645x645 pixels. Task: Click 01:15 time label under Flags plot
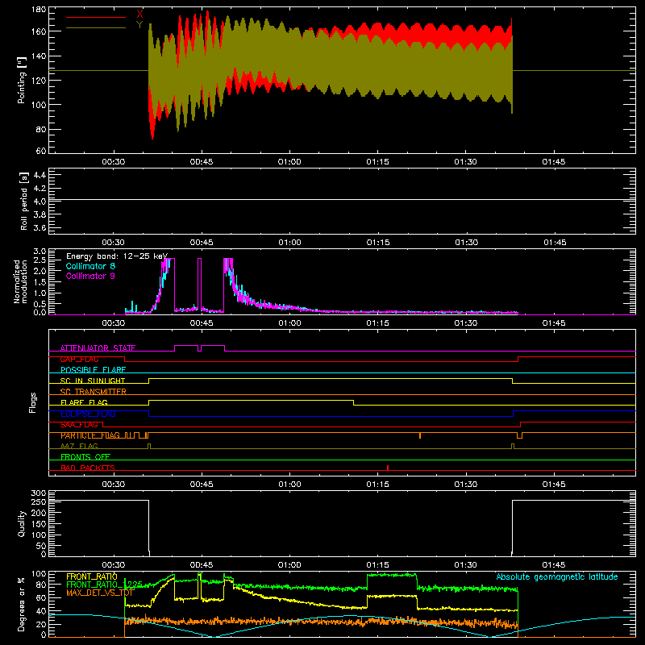(377, 485)
